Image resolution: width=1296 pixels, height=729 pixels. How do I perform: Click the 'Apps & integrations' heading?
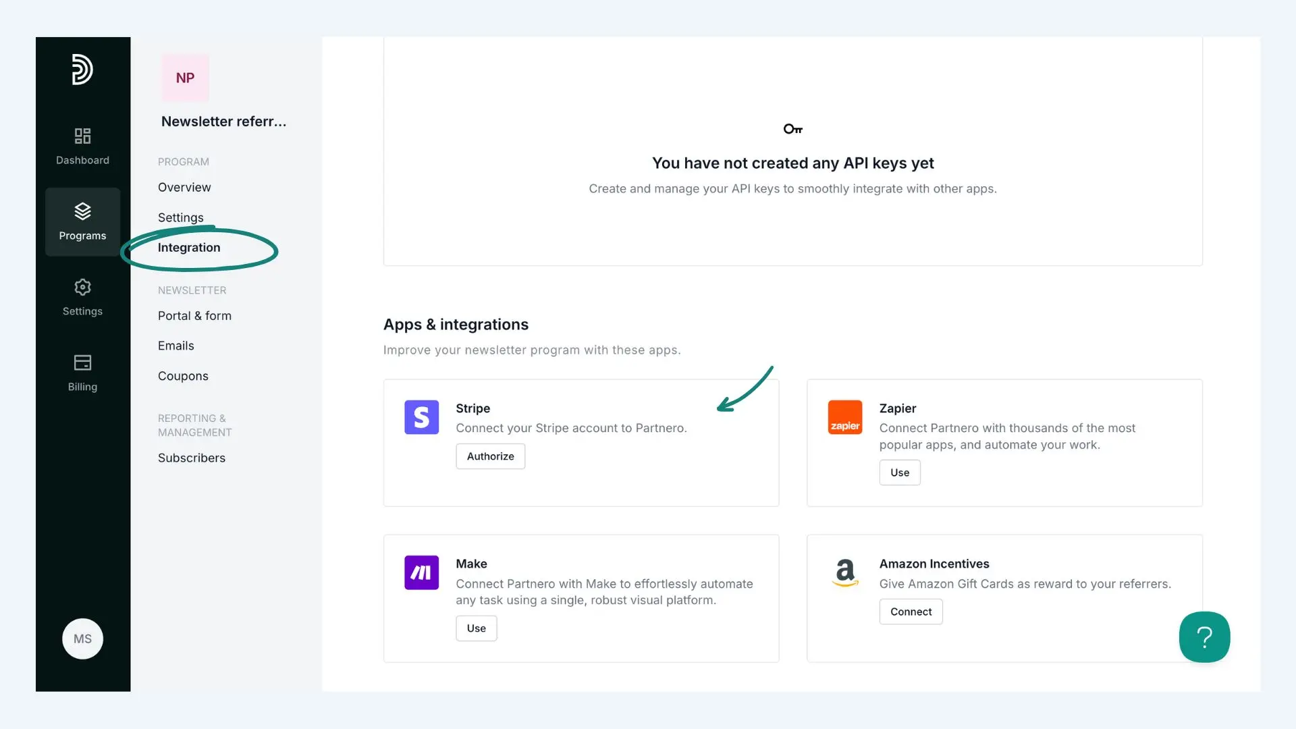[x=456, y=325]
